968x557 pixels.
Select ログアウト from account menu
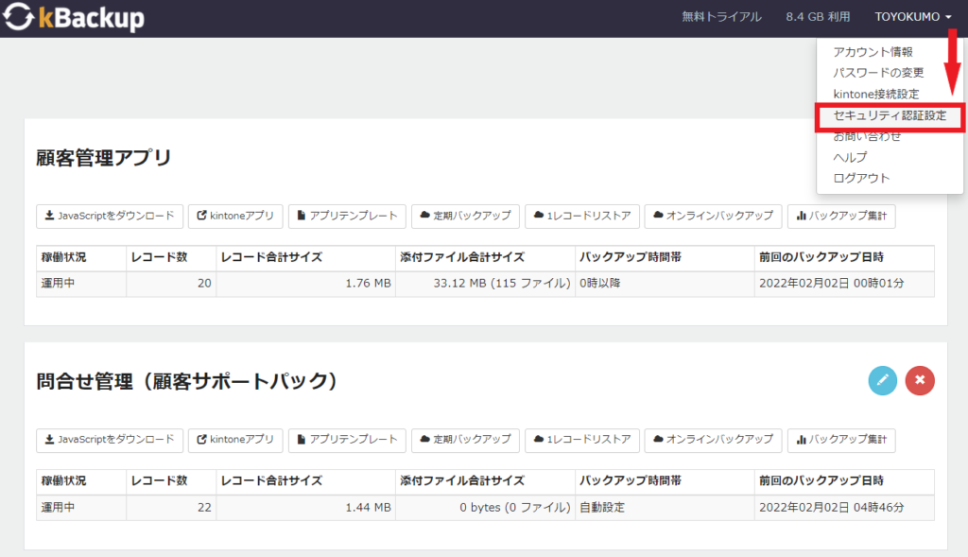click(x=861, y=178)
